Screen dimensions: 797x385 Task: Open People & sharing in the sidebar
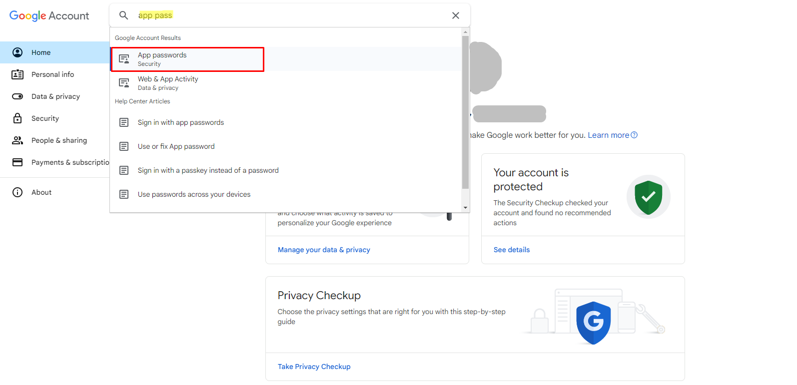point(55,140)
